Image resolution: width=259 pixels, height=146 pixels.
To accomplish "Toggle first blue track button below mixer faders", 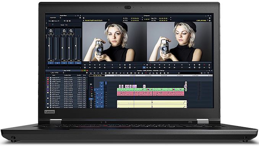I will [51, 63].
